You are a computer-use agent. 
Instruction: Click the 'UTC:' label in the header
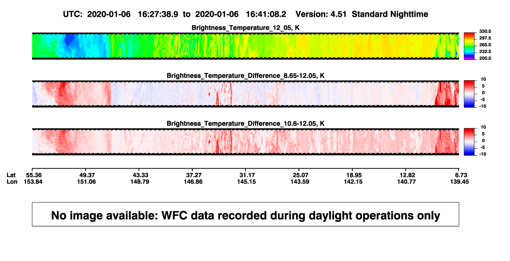click(x=73, y=14)
